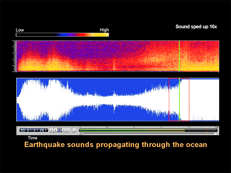Click the fast-forward transport button

[x=64, y=130]
